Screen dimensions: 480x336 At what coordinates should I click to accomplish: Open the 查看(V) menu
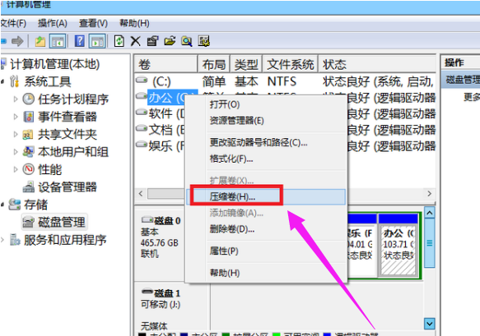tap(93, 23)
